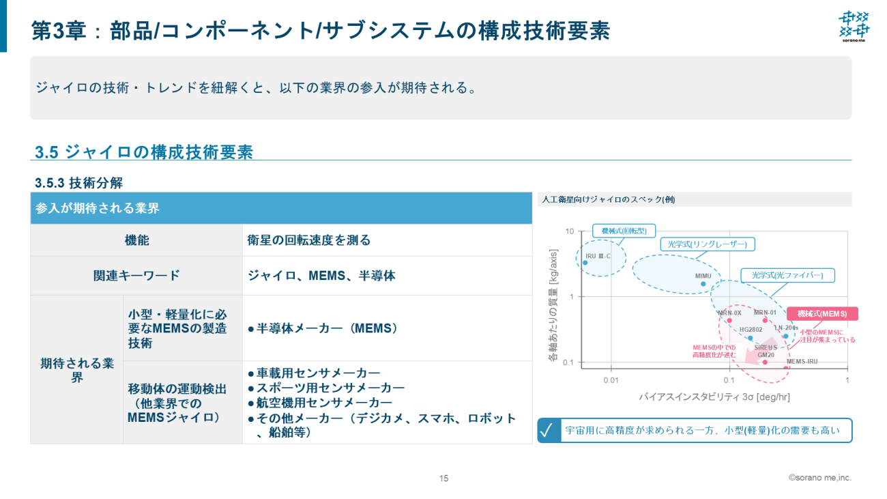Click the pink 機械式(MEMS) label
887x499 pixels.
click(822, 314)
